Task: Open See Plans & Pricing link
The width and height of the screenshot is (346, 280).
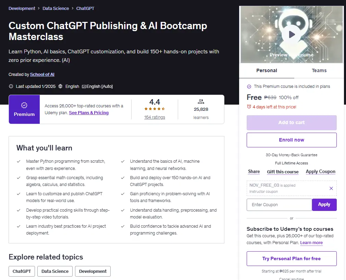Action: click(x=89, y=112)
